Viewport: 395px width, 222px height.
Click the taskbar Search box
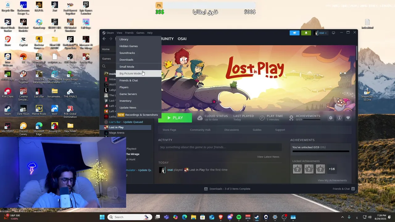pyautogui.click(x=130, y=217)
